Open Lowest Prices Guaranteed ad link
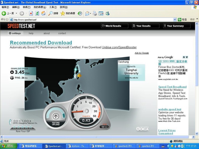The width and height of the screenshot is (199, 149). coord(167,132)
